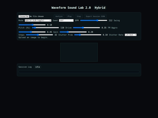Click the Drive value 0.35
158x118 pixels.
point(104,28)
